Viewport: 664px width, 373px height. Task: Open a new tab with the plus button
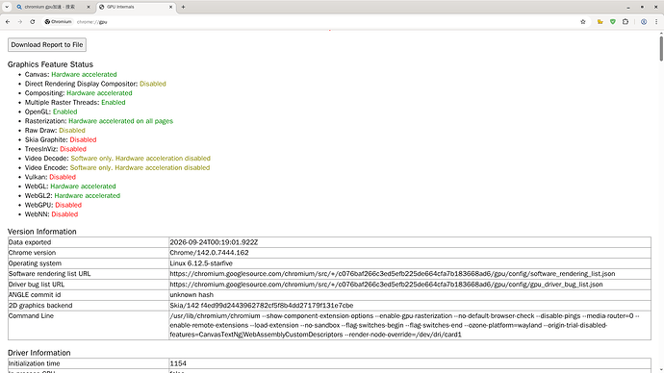click(x=183, y=7)
